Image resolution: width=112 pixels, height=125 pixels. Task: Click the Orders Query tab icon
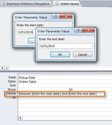click(x=57, y=4)
